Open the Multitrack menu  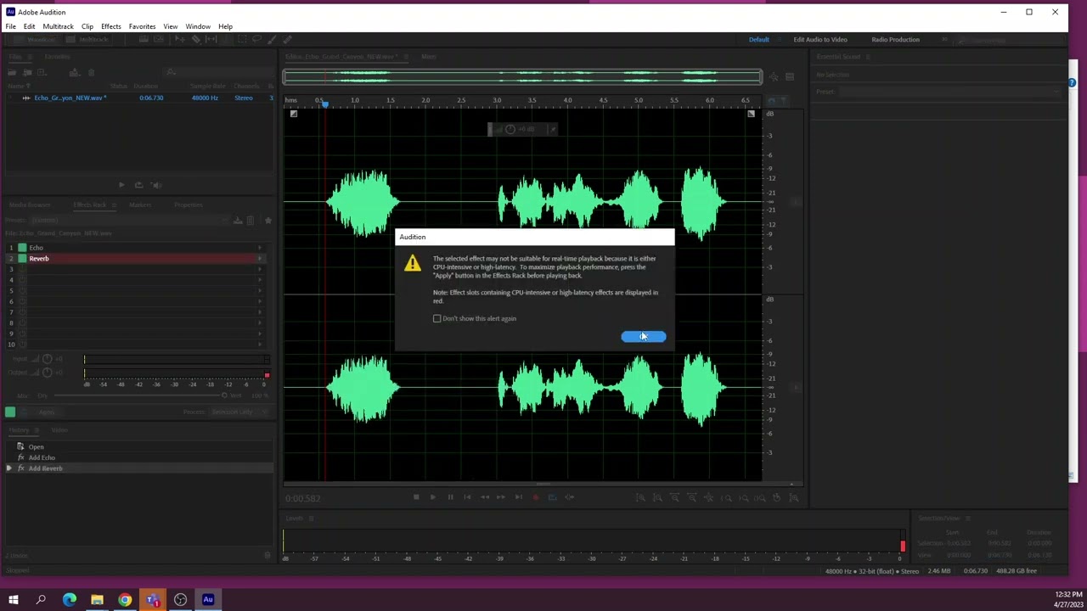click(x=59, y=26)
